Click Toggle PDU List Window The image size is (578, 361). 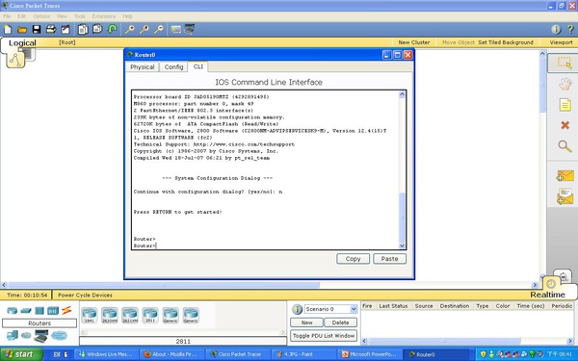pyautogui.click(x=324, y=336)
